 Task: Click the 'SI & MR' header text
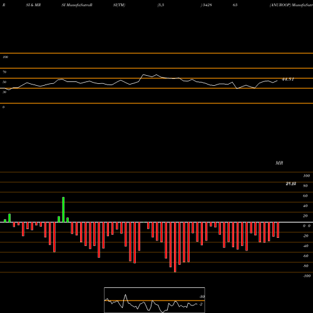[x=33, y=5]
